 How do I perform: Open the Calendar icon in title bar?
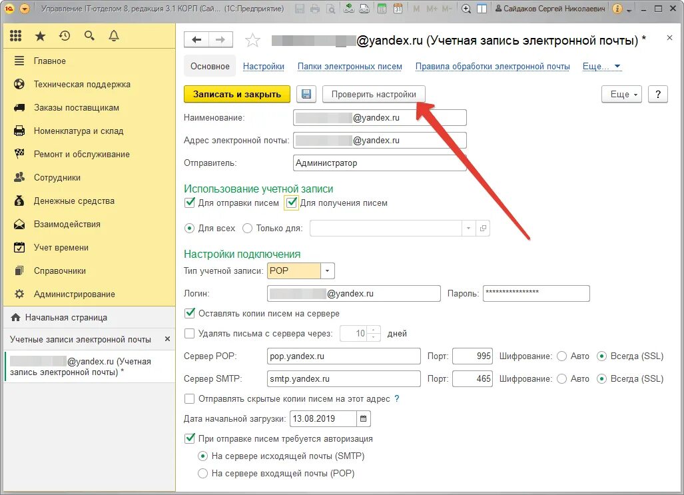[398, 9]
